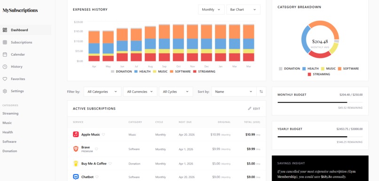The image size is (379, 181).
Task: Click the Apr bar in expenses chart
Action: pyautogui.click(x=94, y=46)
